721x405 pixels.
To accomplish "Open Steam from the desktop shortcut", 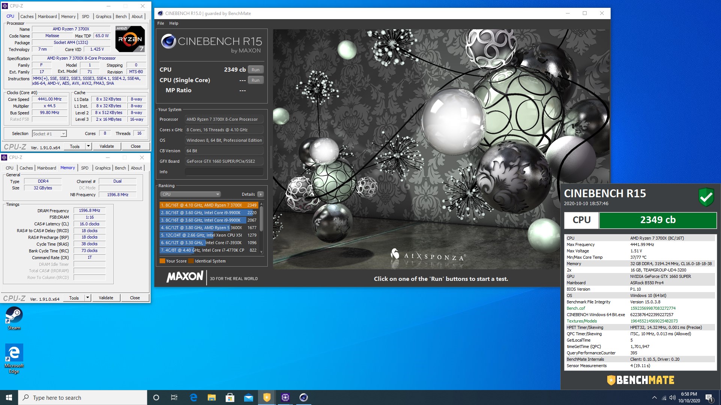I will tap(14, 318).
